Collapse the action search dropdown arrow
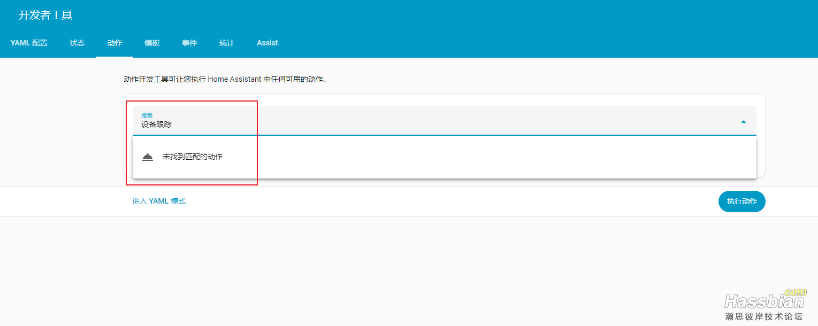Viewport: 818px width, 326px height. 743,122
